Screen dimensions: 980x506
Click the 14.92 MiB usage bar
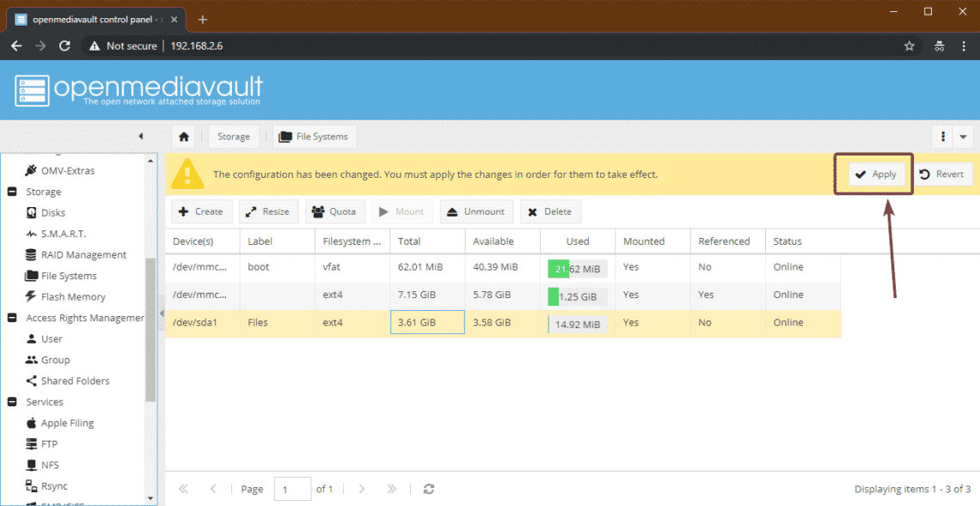coord(578,324)
